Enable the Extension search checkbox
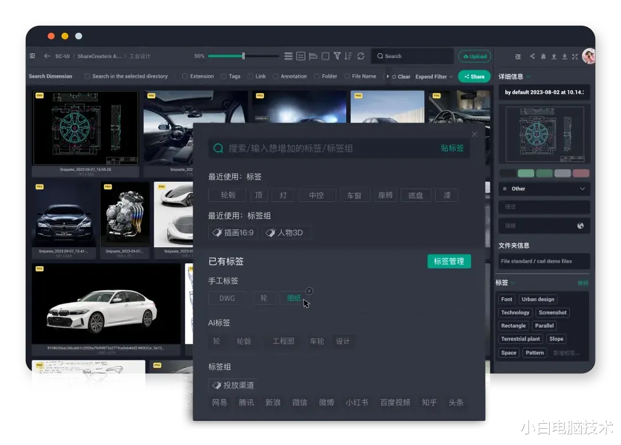Image resolution: width=621 pixels, height=445 pixels. (185, 76)
